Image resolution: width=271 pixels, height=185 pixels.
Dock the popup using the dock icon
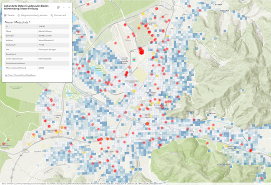point(58,7)
